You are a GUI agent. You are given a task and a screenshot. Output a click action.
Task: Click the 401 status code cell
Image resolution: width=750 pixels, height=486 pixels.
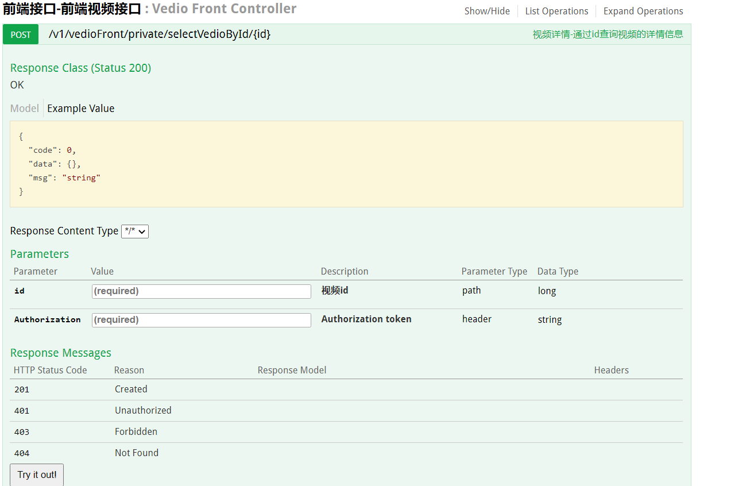(x=22, y=411)
